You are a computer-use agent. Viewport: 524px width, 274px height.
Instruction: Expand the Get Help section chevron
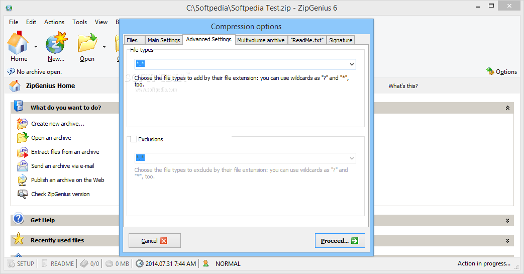pos(507,221)
